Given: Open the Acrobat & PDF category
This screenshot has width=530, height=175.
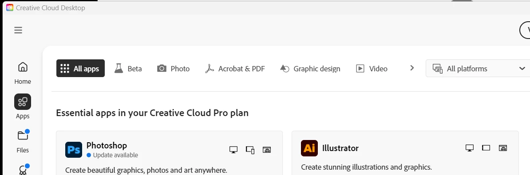Looking at the screenshot, I should click(235, 68).
